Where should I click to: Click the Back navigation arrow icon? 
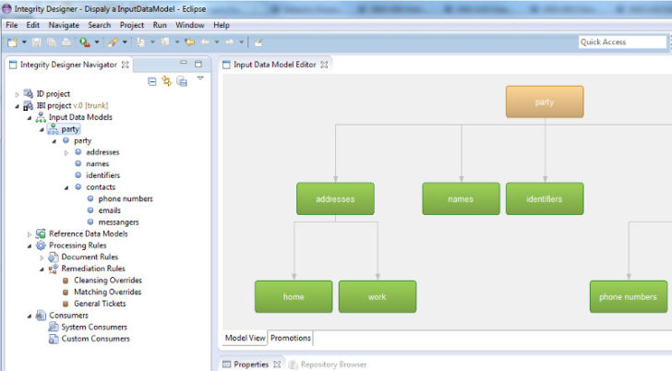click(x=205, y=42)
